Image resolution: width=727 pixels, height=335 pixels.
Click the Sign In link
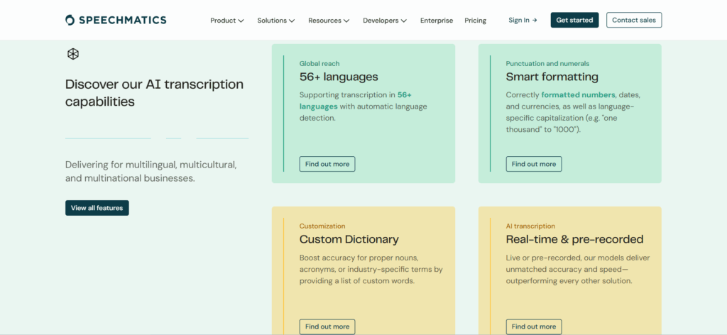click(x=523, y=20)
